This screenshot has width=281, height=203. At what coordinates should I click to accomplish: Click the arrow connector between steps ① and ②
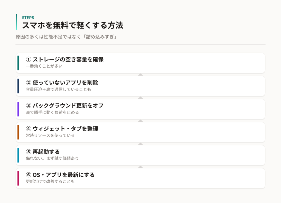pos(140,75)
